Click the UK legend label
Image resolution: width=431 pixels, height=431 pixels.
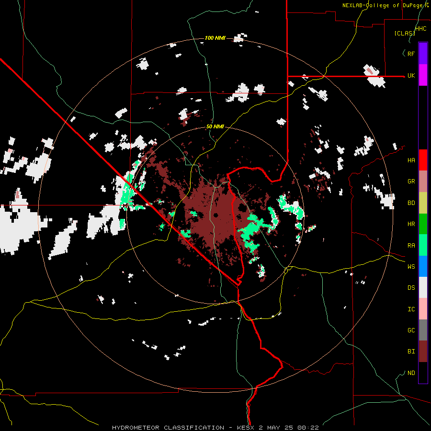[x=411, y=76]
